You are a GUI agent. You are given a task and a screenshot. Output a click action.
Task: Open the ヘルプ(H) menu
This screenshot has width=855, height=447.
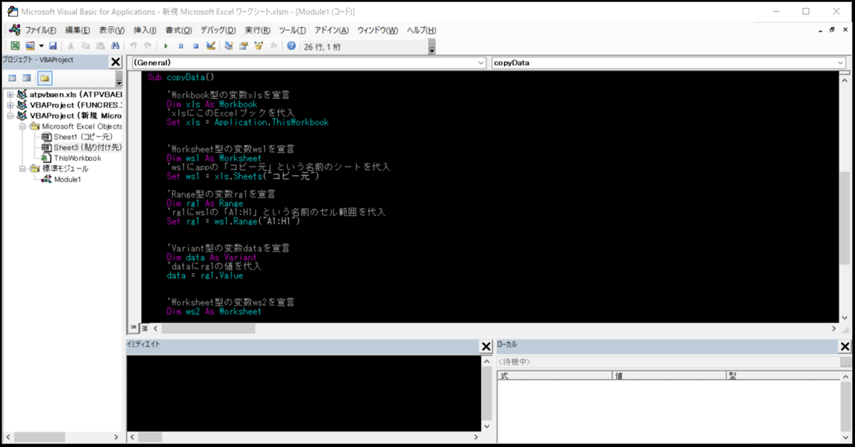coord(421,30)
